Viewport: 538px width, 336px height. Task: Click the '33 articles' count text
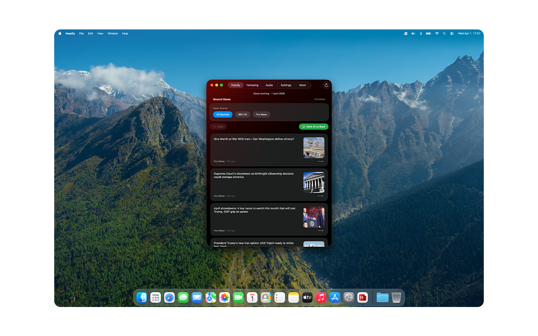(319, 100)
